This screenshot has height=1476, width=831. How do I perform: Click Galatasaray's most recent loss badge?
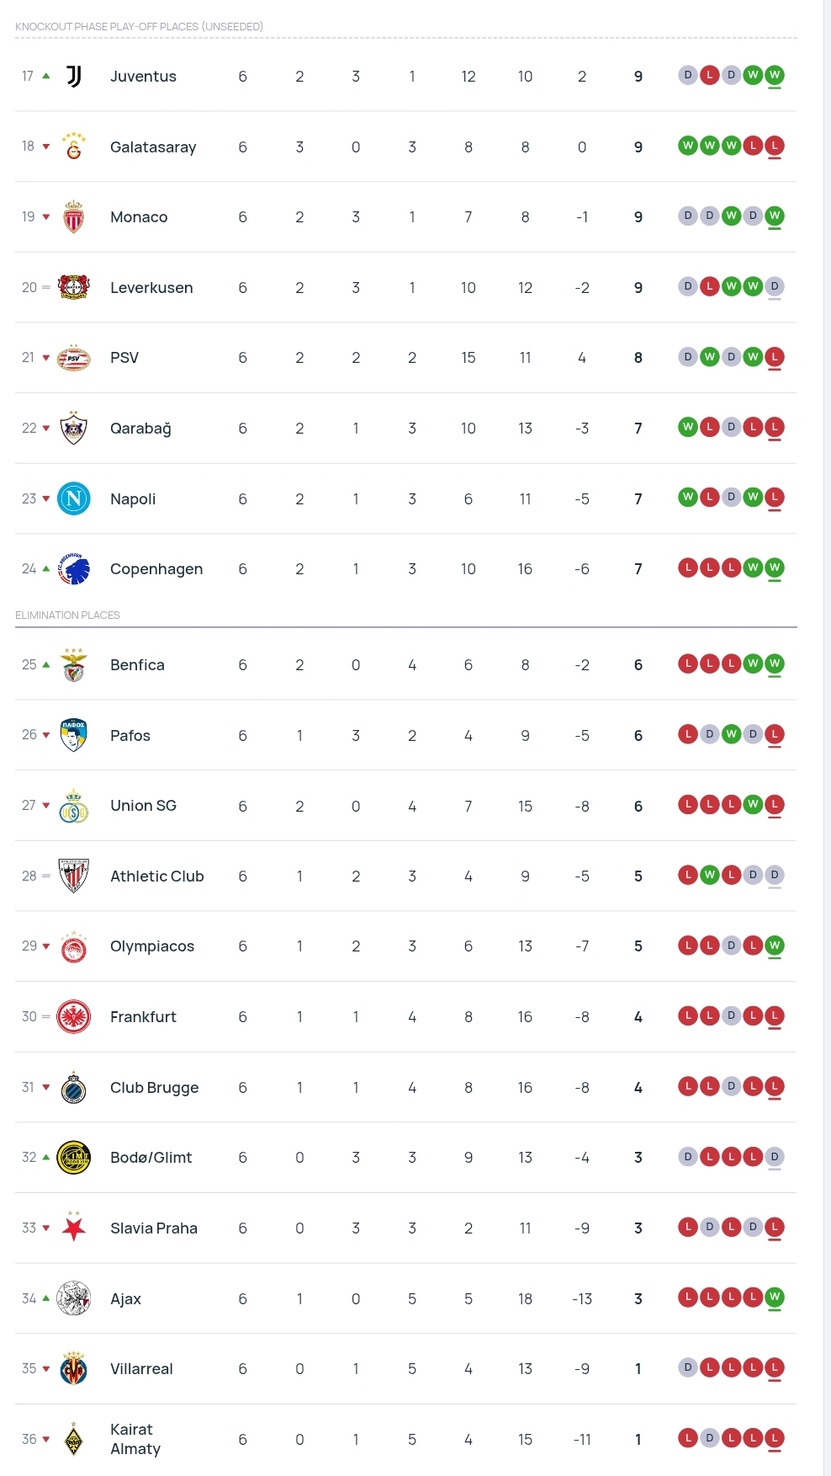(x=775, y=146)
